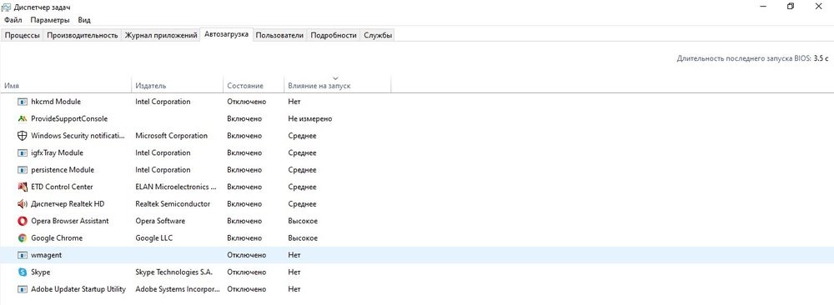Click the Skype icon
The height and width of the screenshot is (305, 834).
point(23,272)
